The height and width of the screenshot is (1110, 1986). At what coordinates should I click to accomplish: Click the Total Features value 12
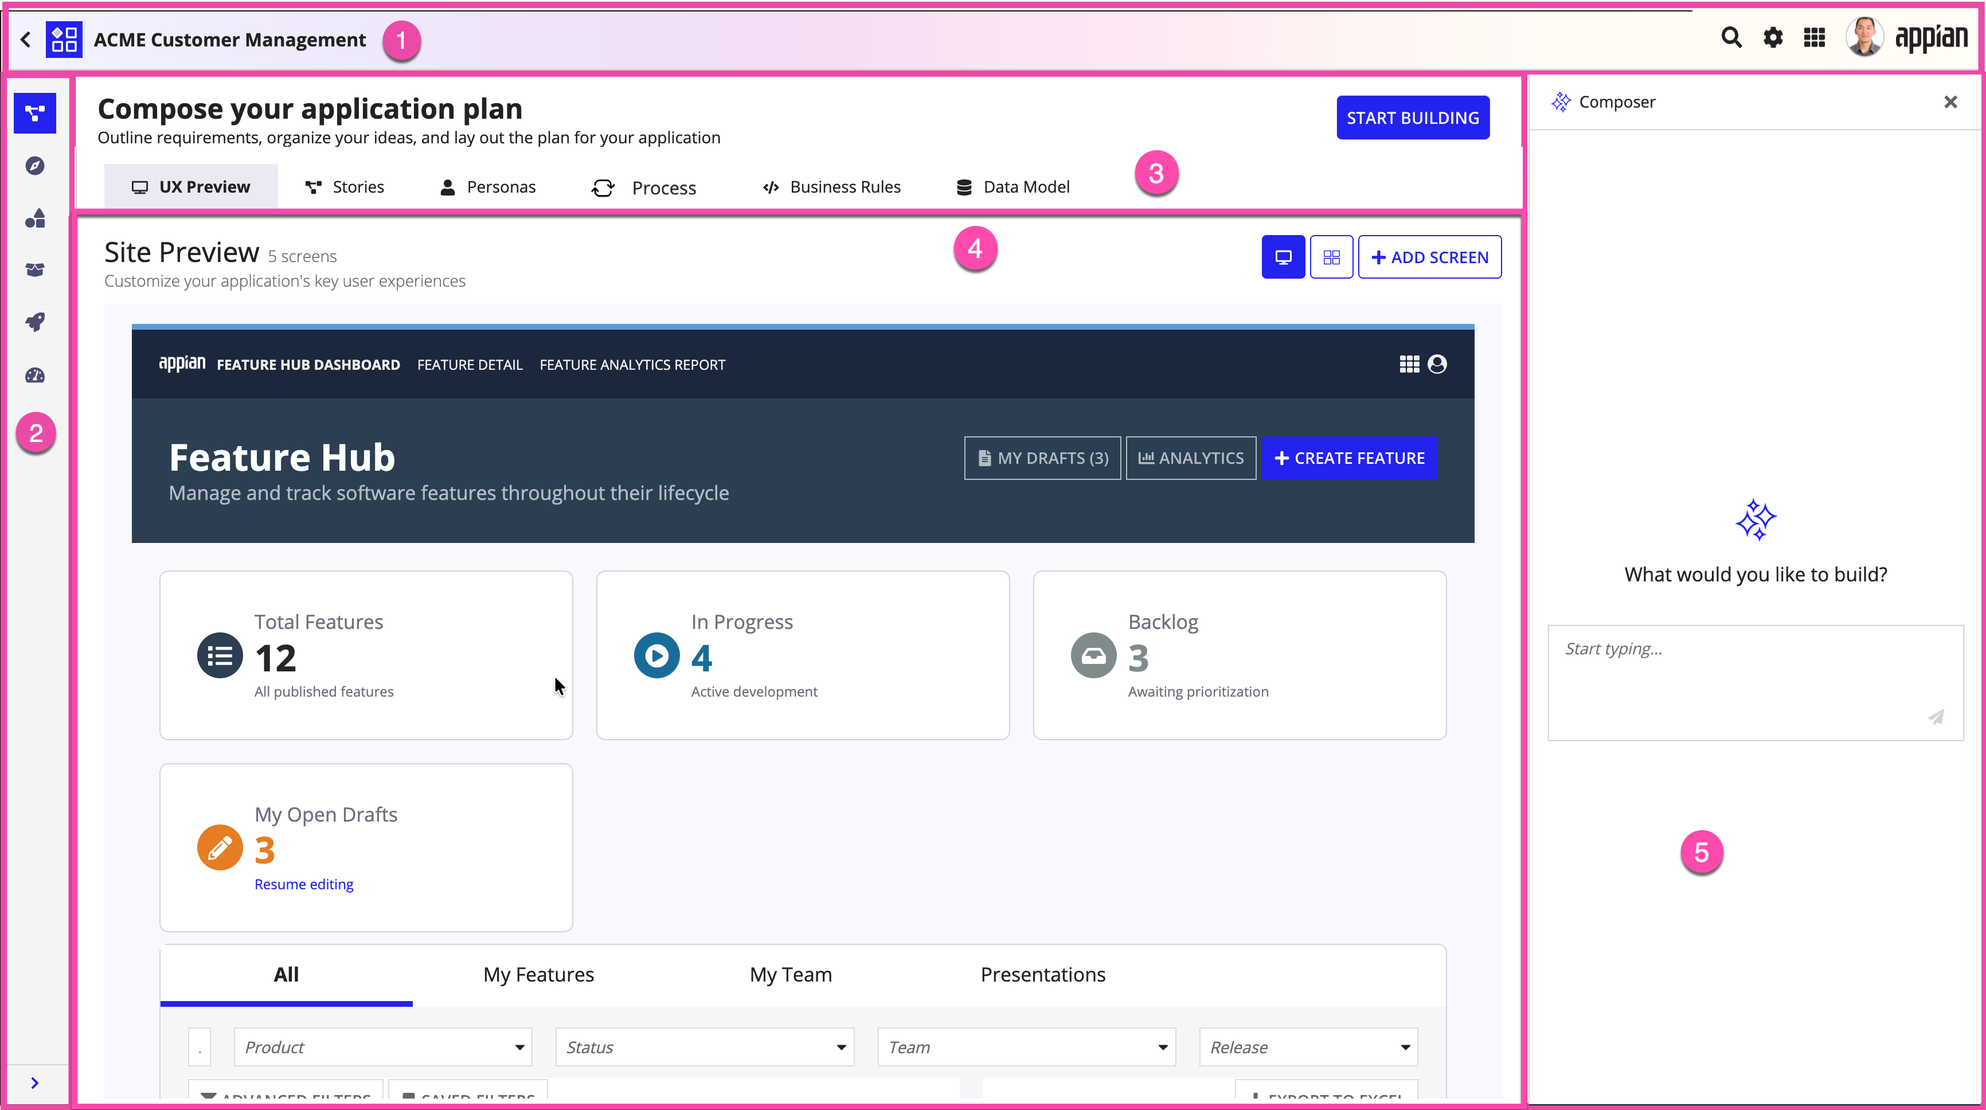click(x=275, y=658)
